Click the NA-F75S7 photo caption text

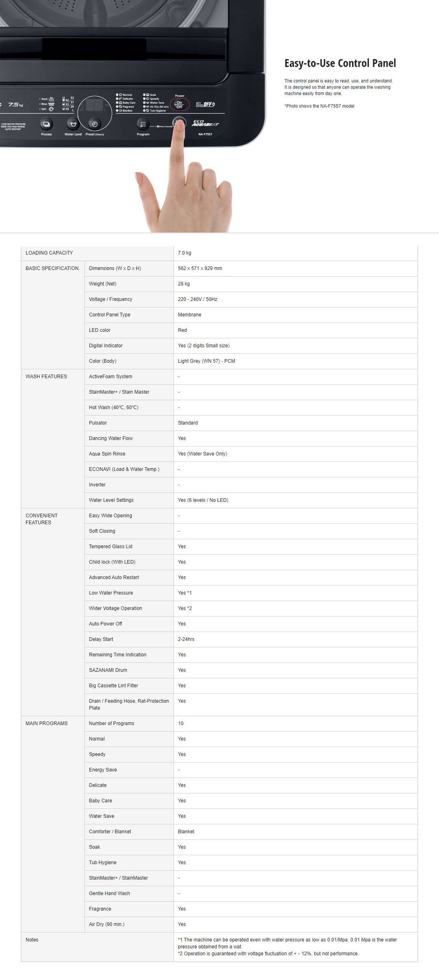pos(319,106)
